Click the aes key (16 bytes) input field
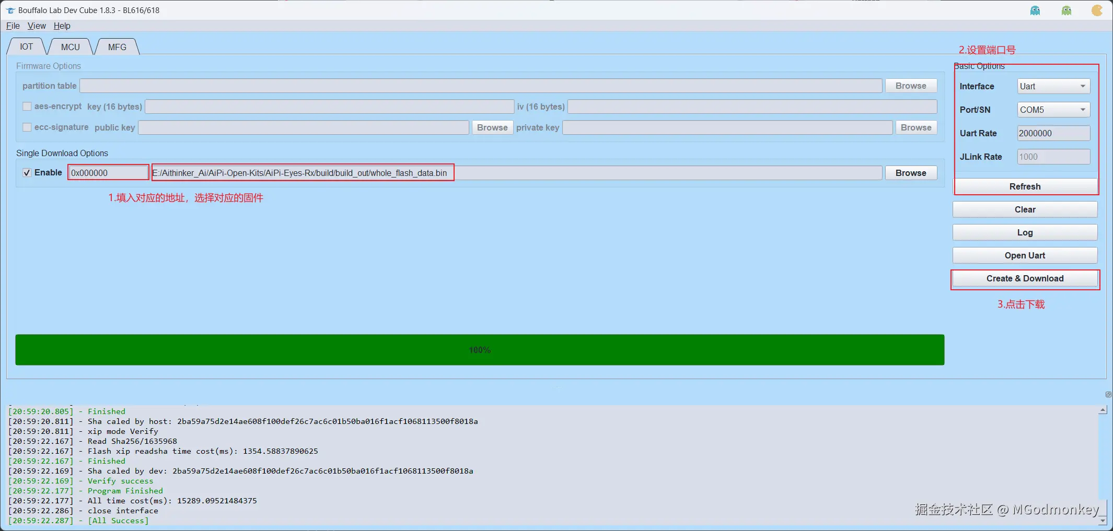 click(329, 107)
